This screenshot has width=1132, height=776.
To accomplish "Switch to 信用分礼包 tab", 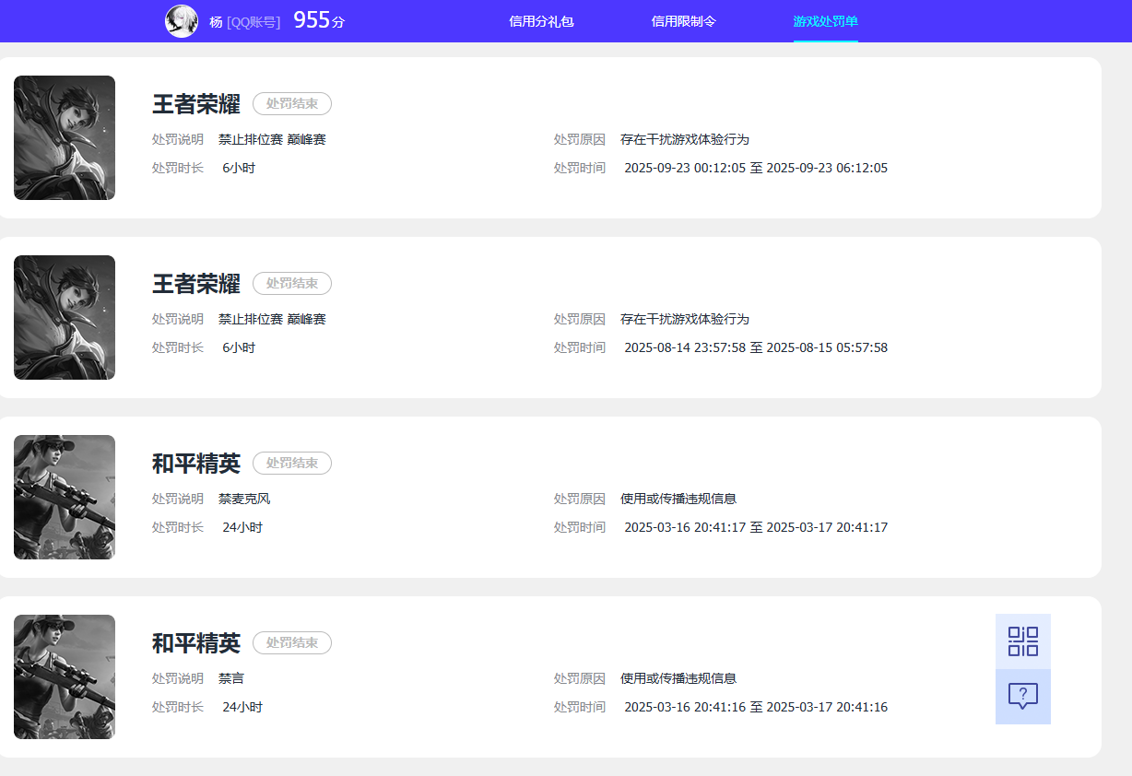I will pos(541,21).
